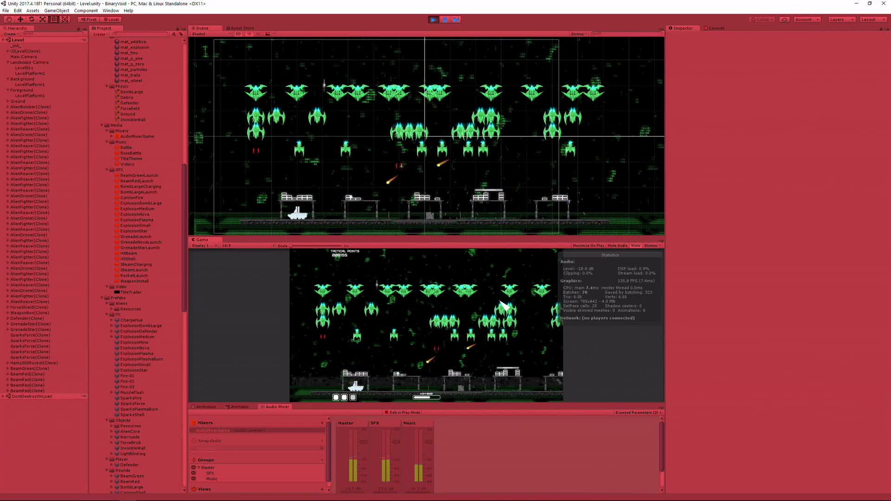
Task: Select the Scale tool in the toolbar
Action: tap(42, 19)
